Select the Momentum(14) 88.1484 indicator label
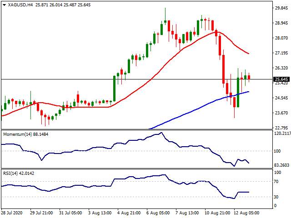Image resolution: width=291 pixels, height=218 pixels. [x=25, y=134]
